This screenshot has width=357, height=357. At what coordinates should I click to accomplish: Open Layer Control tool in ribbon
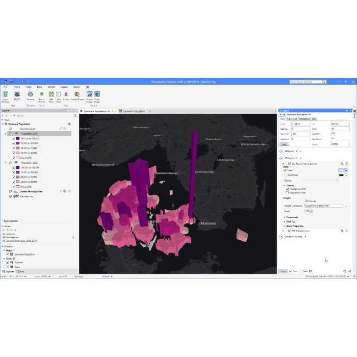(x=41, y=97)
